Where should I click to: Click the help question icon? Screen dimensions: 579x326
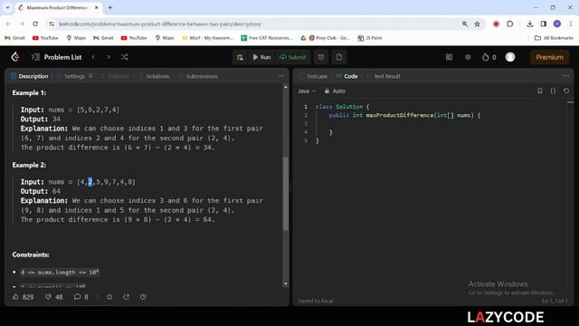(143, 297)
